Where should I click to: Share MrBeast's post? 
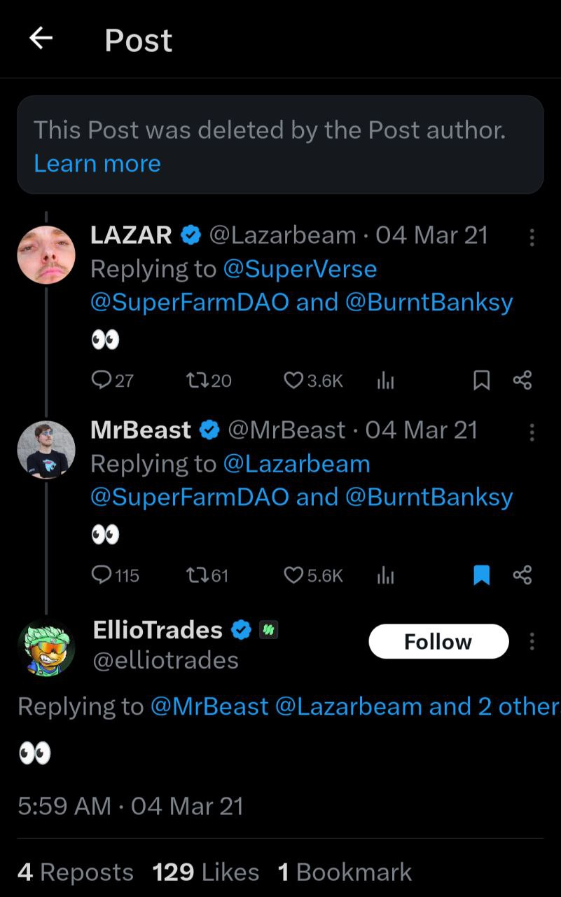coord(522,575)
